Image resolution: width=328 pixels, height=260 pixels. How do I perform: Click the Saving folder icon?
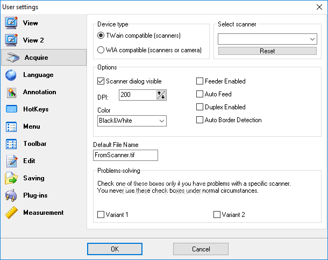click(x=11, y=178)
